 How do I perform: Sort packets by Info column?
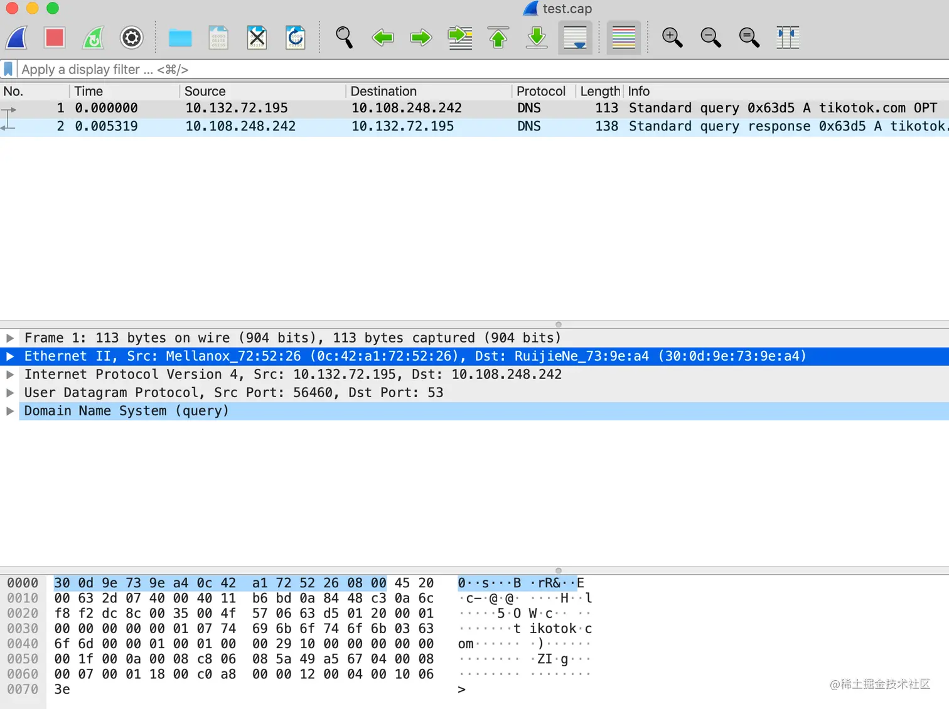(786, 91)
